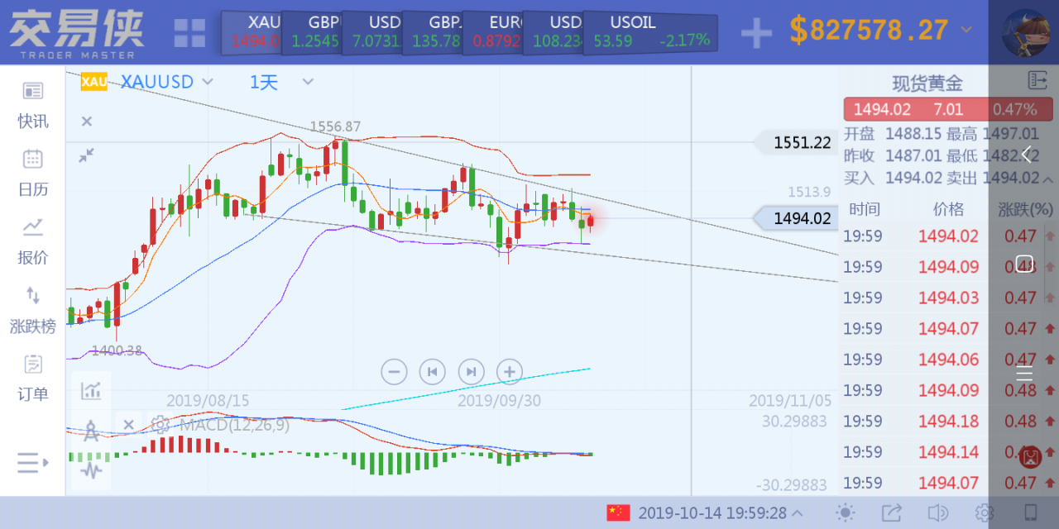Screen dimensions: 1059x529
Task: Add a new symbol with plus button
Action: [755, 32]
